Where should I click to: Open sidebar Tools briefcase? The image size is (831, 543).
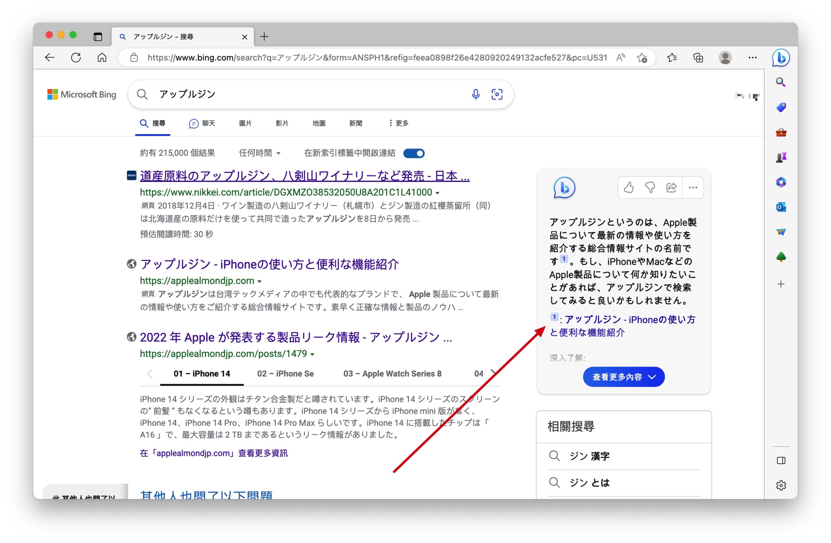point(781,133)
